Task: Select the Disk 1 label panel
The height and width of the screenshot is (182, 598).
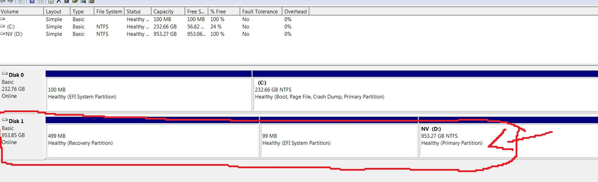Action: pyautogui.click(x=22, y=136)
